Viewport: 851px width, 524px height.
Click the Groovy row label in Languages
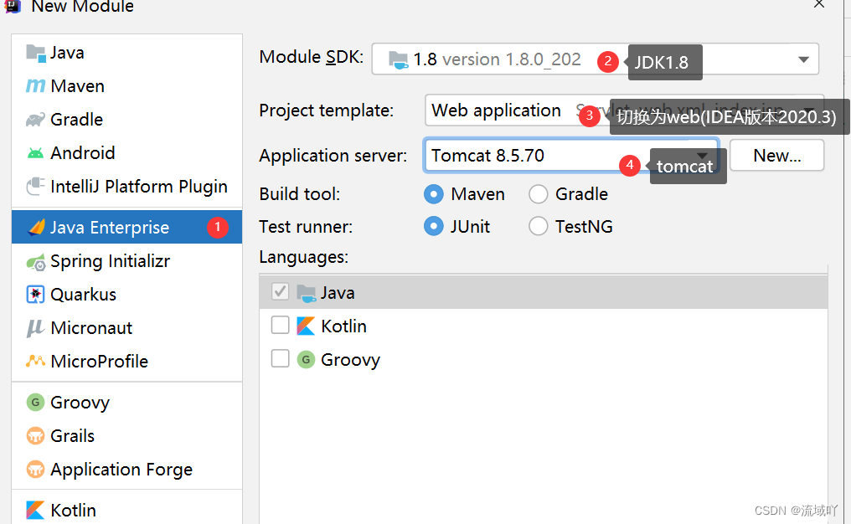(351, 360)
